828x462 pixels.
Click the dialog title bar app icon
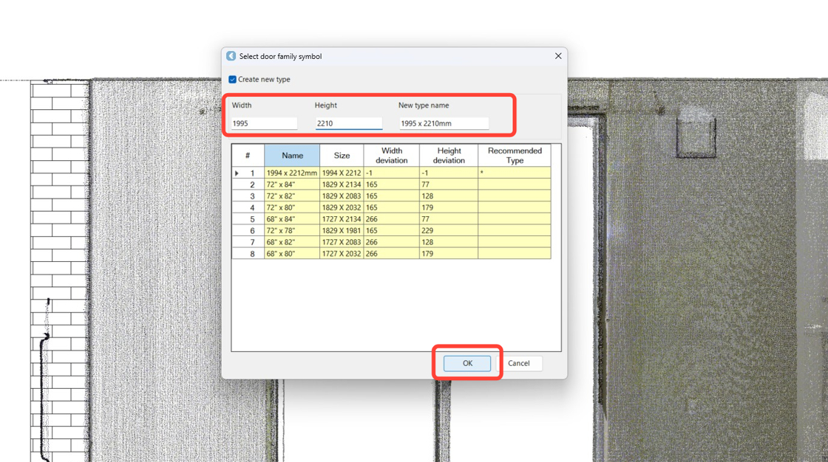(231, 56)
